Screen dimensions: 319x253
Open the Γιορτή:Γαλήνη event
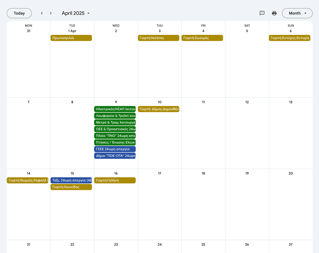(x=115, y=180)
